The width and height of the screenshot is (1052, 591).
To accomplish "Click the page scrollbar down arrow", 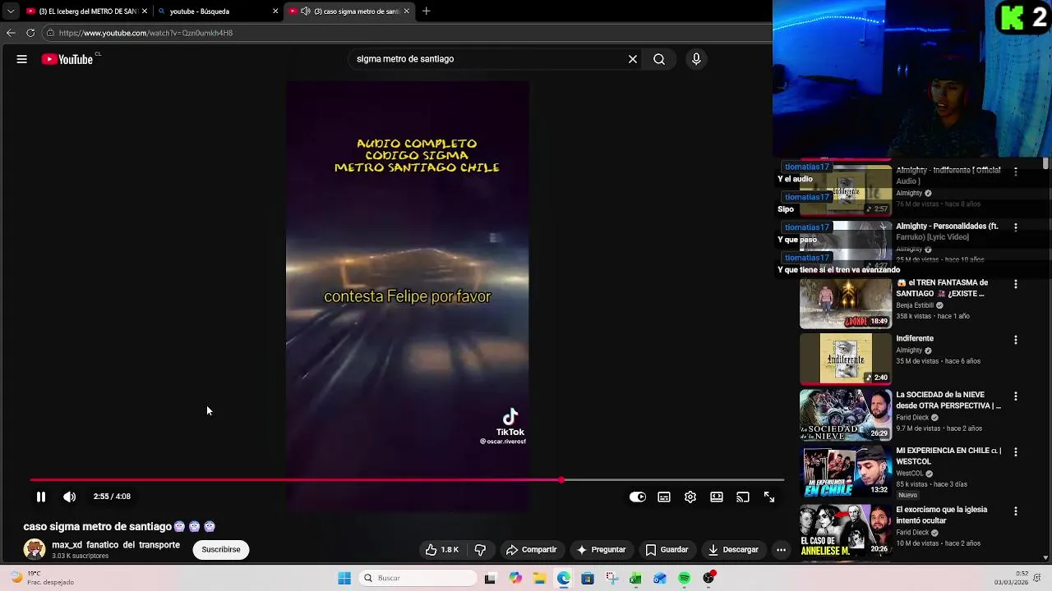I will (x=1046, y=558).
